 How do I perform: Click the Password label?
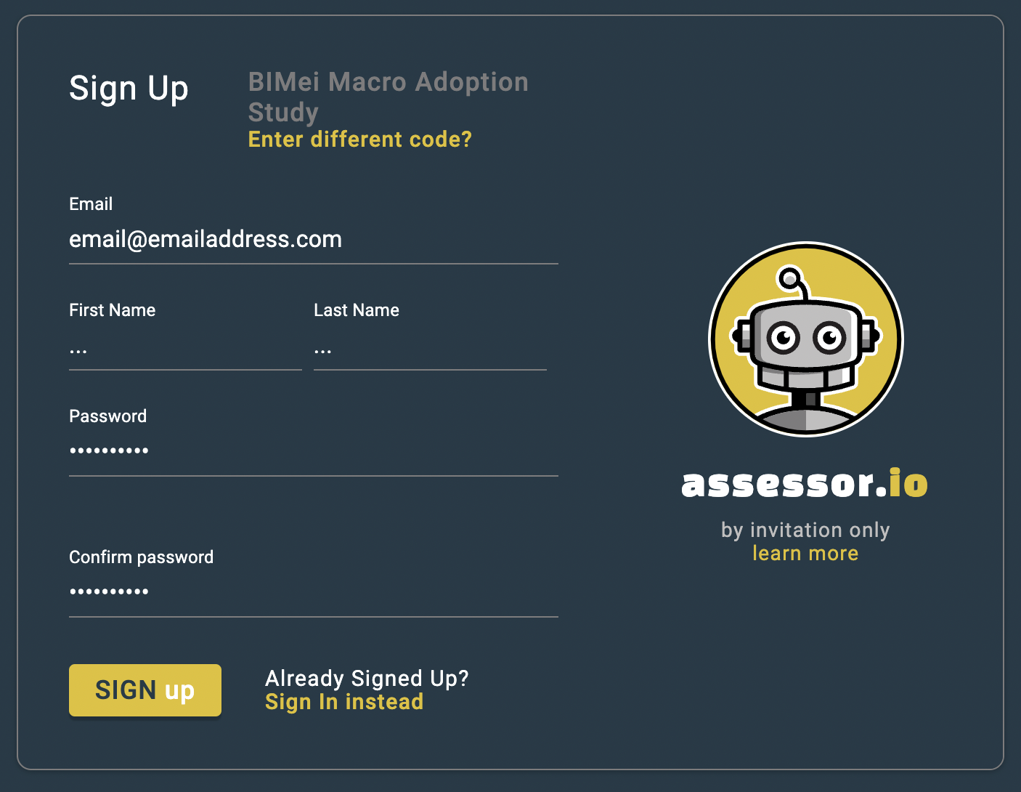coord(107,416)
